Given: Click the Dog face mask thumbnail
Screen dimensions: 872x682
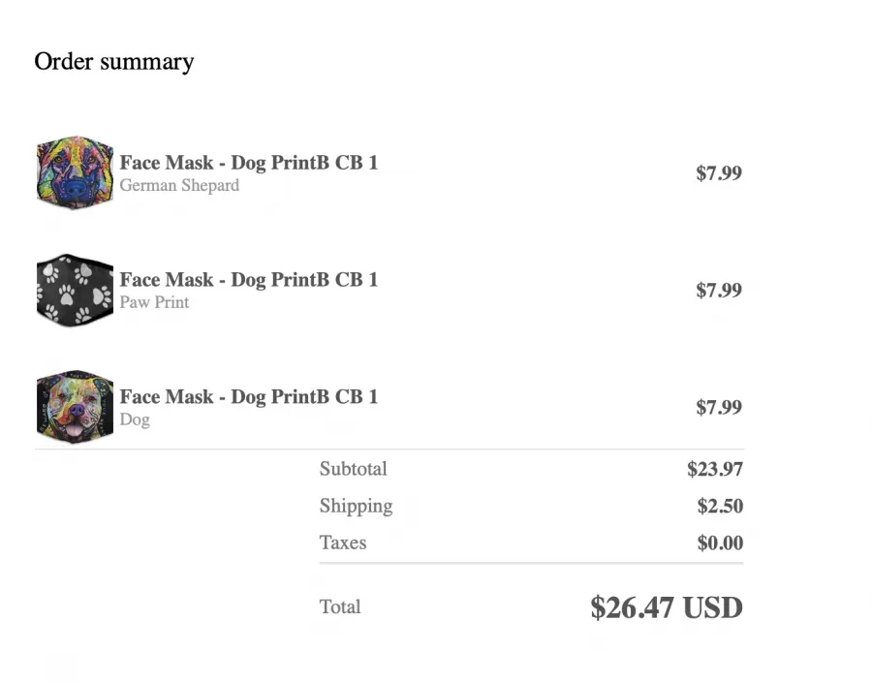Looking at the screenshot, I should [75, 408].
